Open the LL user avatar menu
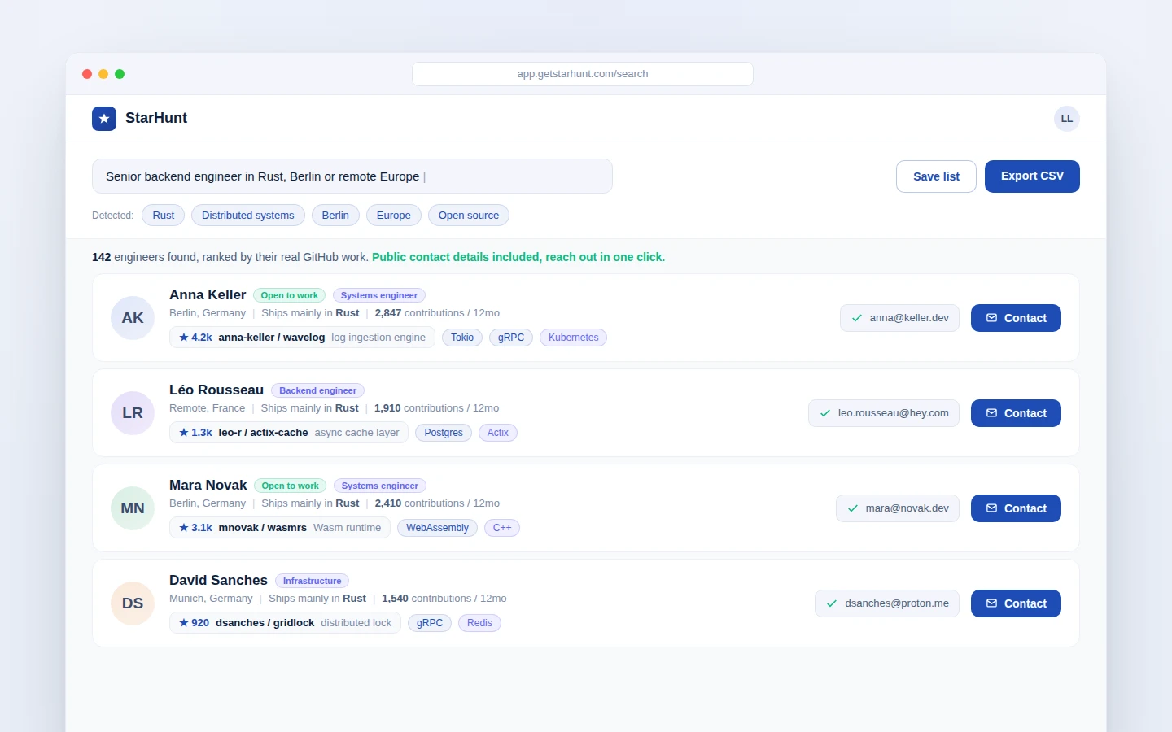 pyautogui.click(x=1066, y=119)
